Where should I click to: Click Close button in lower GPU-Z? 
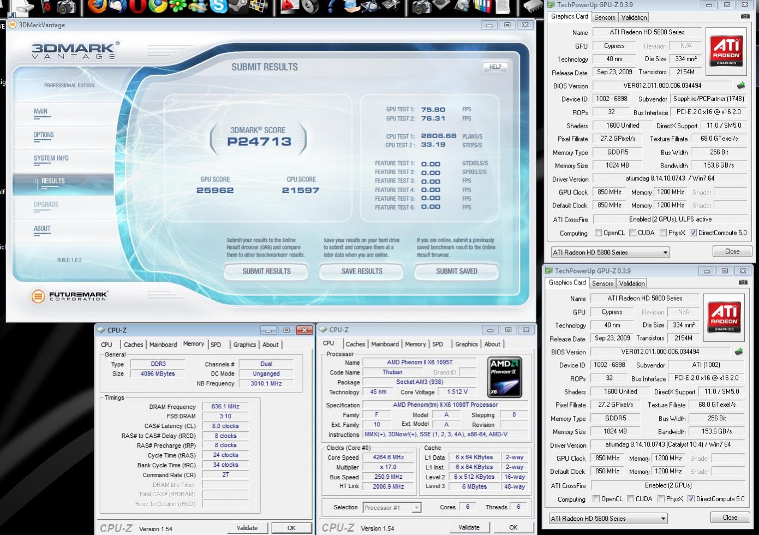(x=730, y=517)
